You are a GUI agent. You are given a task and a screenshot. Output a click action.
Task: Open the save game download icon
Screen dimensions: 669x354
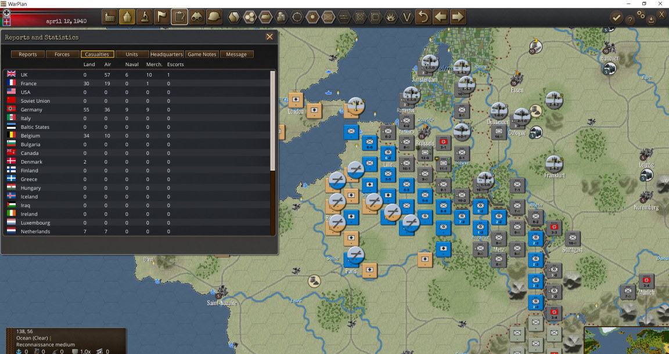650,20
